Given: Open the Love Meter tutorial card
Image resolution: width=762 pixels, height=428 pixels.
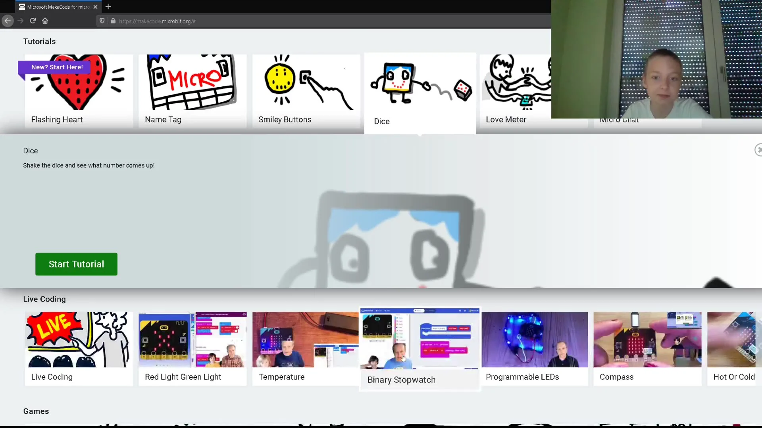Looking at the screenshot, I should (515, 91).
